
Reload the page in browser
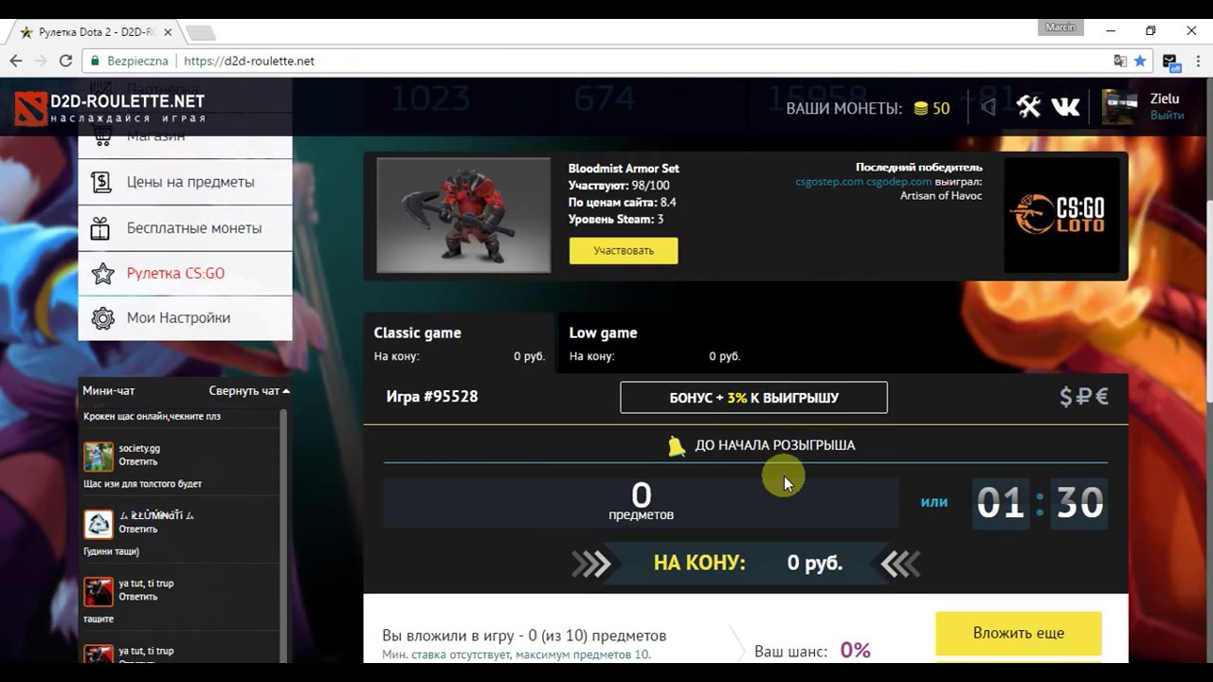(65, 61)
